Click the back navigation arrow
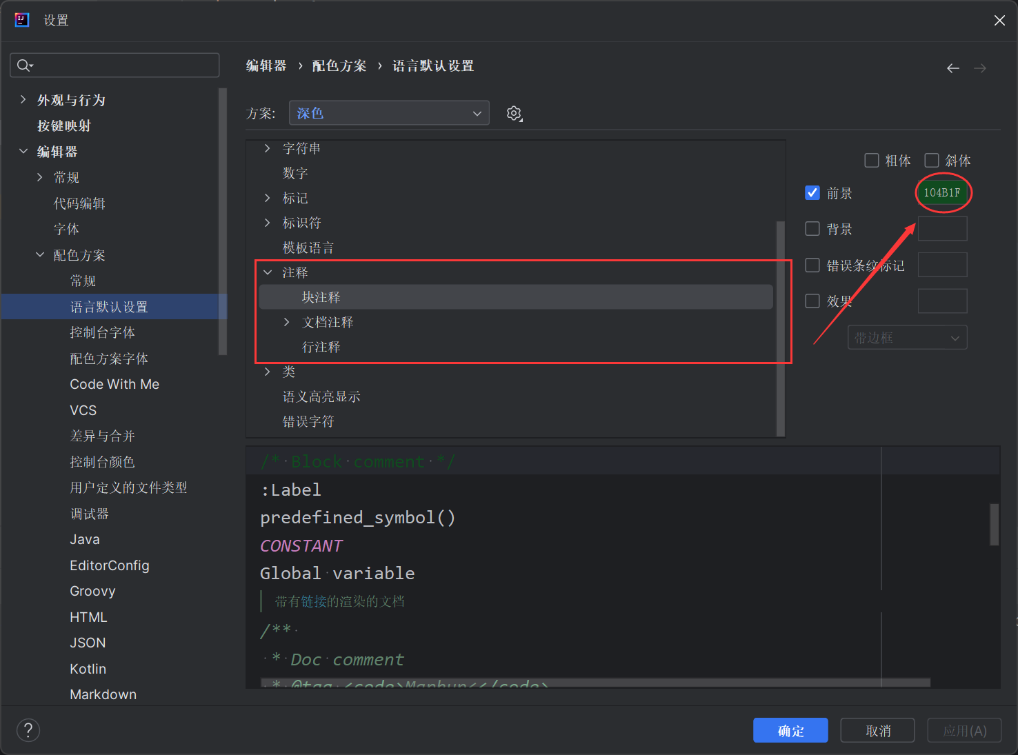This screenshot has height=755, width=1018. (x=952, y=68)
